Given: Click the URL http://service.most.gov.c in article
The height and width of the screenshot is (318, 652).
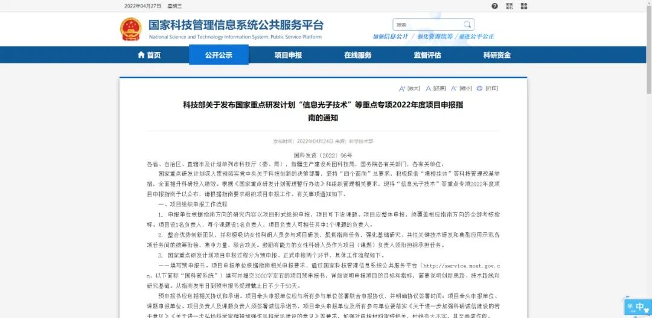Looking at the screenshot, I should (x=462, y=266).
